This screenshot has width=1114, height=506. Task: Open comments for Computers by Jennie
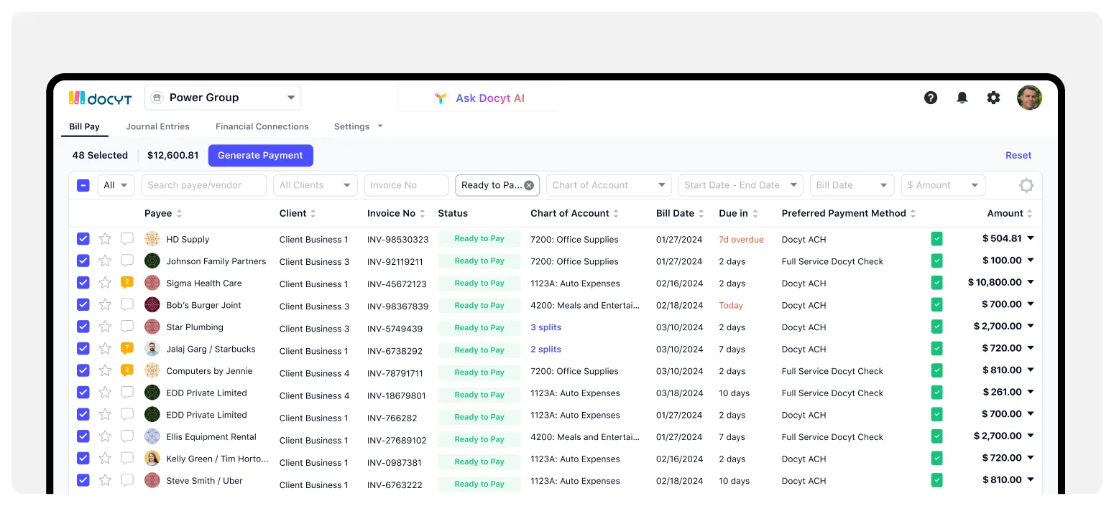pyautogui.click(x=127, y=370)
